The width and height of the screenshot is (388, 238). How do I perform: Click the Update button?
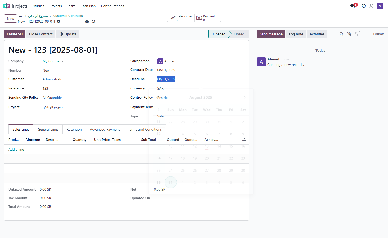[x=68, y=34]
